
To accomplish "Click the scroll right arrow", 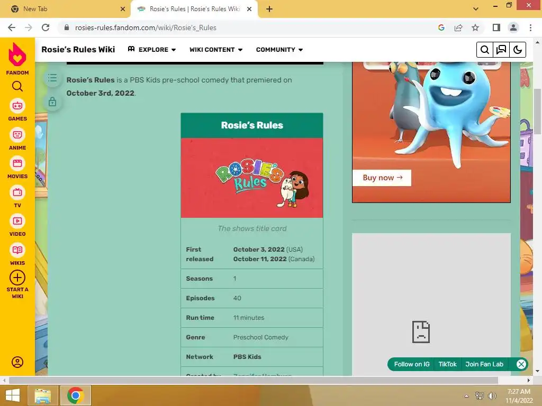I will (x=529, y=380).
